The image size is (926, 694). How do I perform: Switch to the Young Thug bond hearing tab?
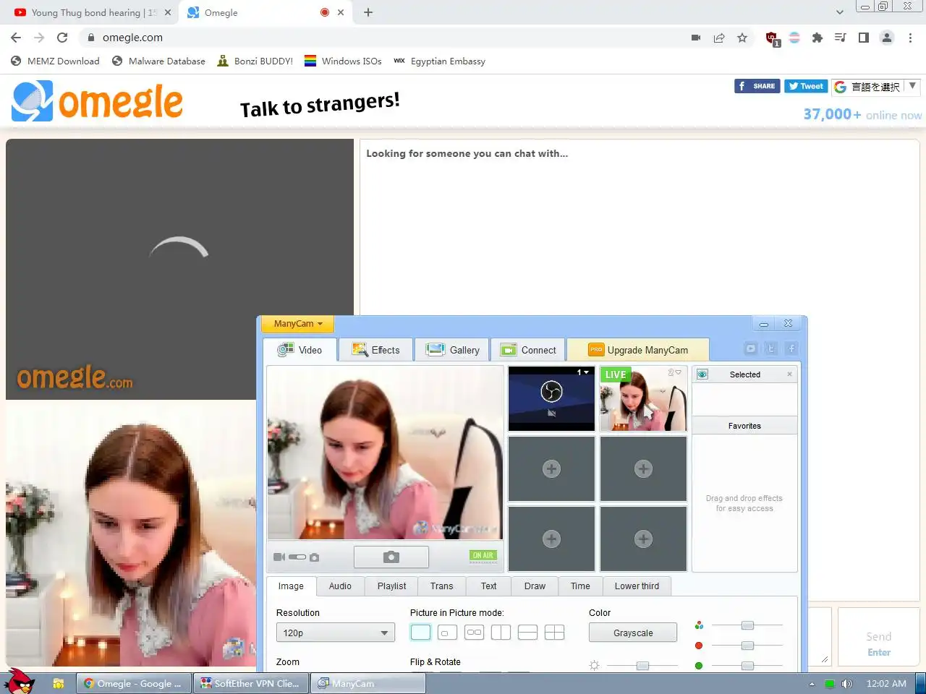[x=93, y=12]
